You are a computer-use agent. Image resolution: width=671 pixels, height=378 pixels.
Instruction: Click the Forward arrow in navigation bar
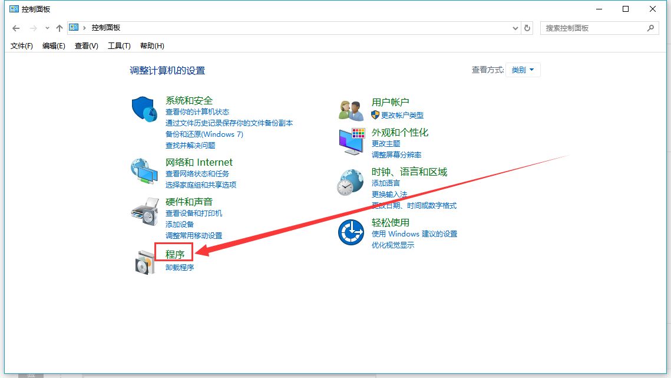[34, 28]
